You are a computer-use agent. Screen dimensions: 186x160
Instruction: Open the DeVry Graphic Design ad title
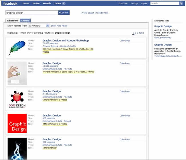pos(163,45)
